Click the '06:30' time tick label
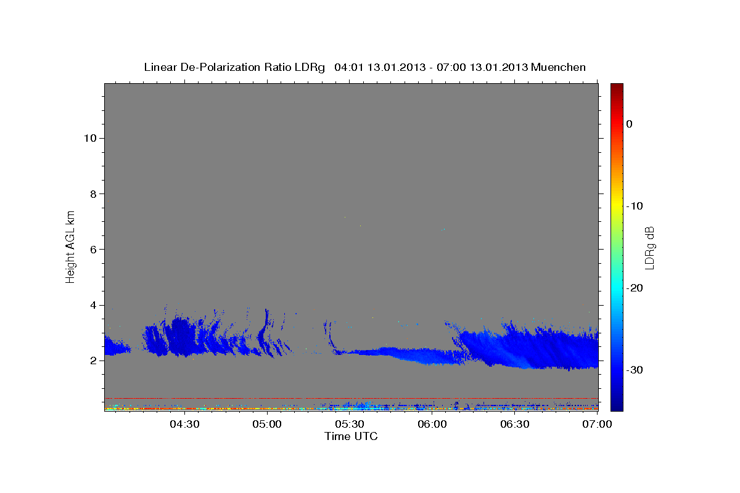 coord(515,424)
